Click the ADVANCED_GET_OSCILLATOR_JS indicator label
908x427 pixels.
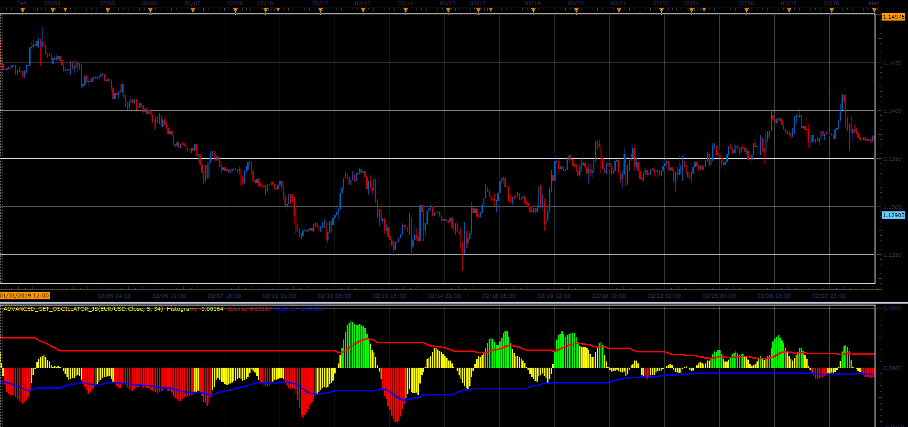[83, 309]
